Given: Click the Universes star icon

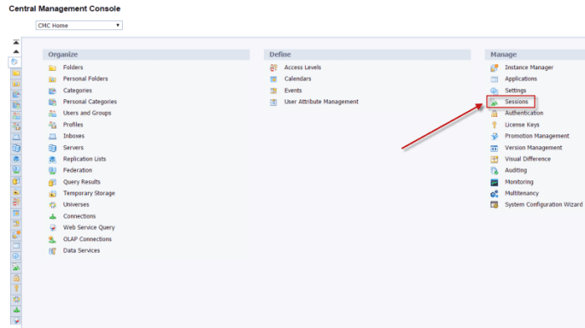Looking at the screenshot, I should click(x=53, y=204).
